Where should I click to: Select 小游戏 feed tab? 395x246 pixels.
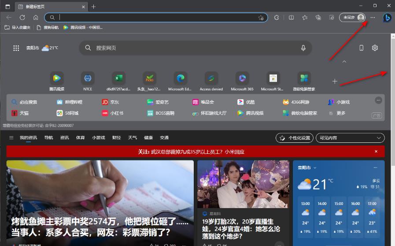tap(98, 138)
